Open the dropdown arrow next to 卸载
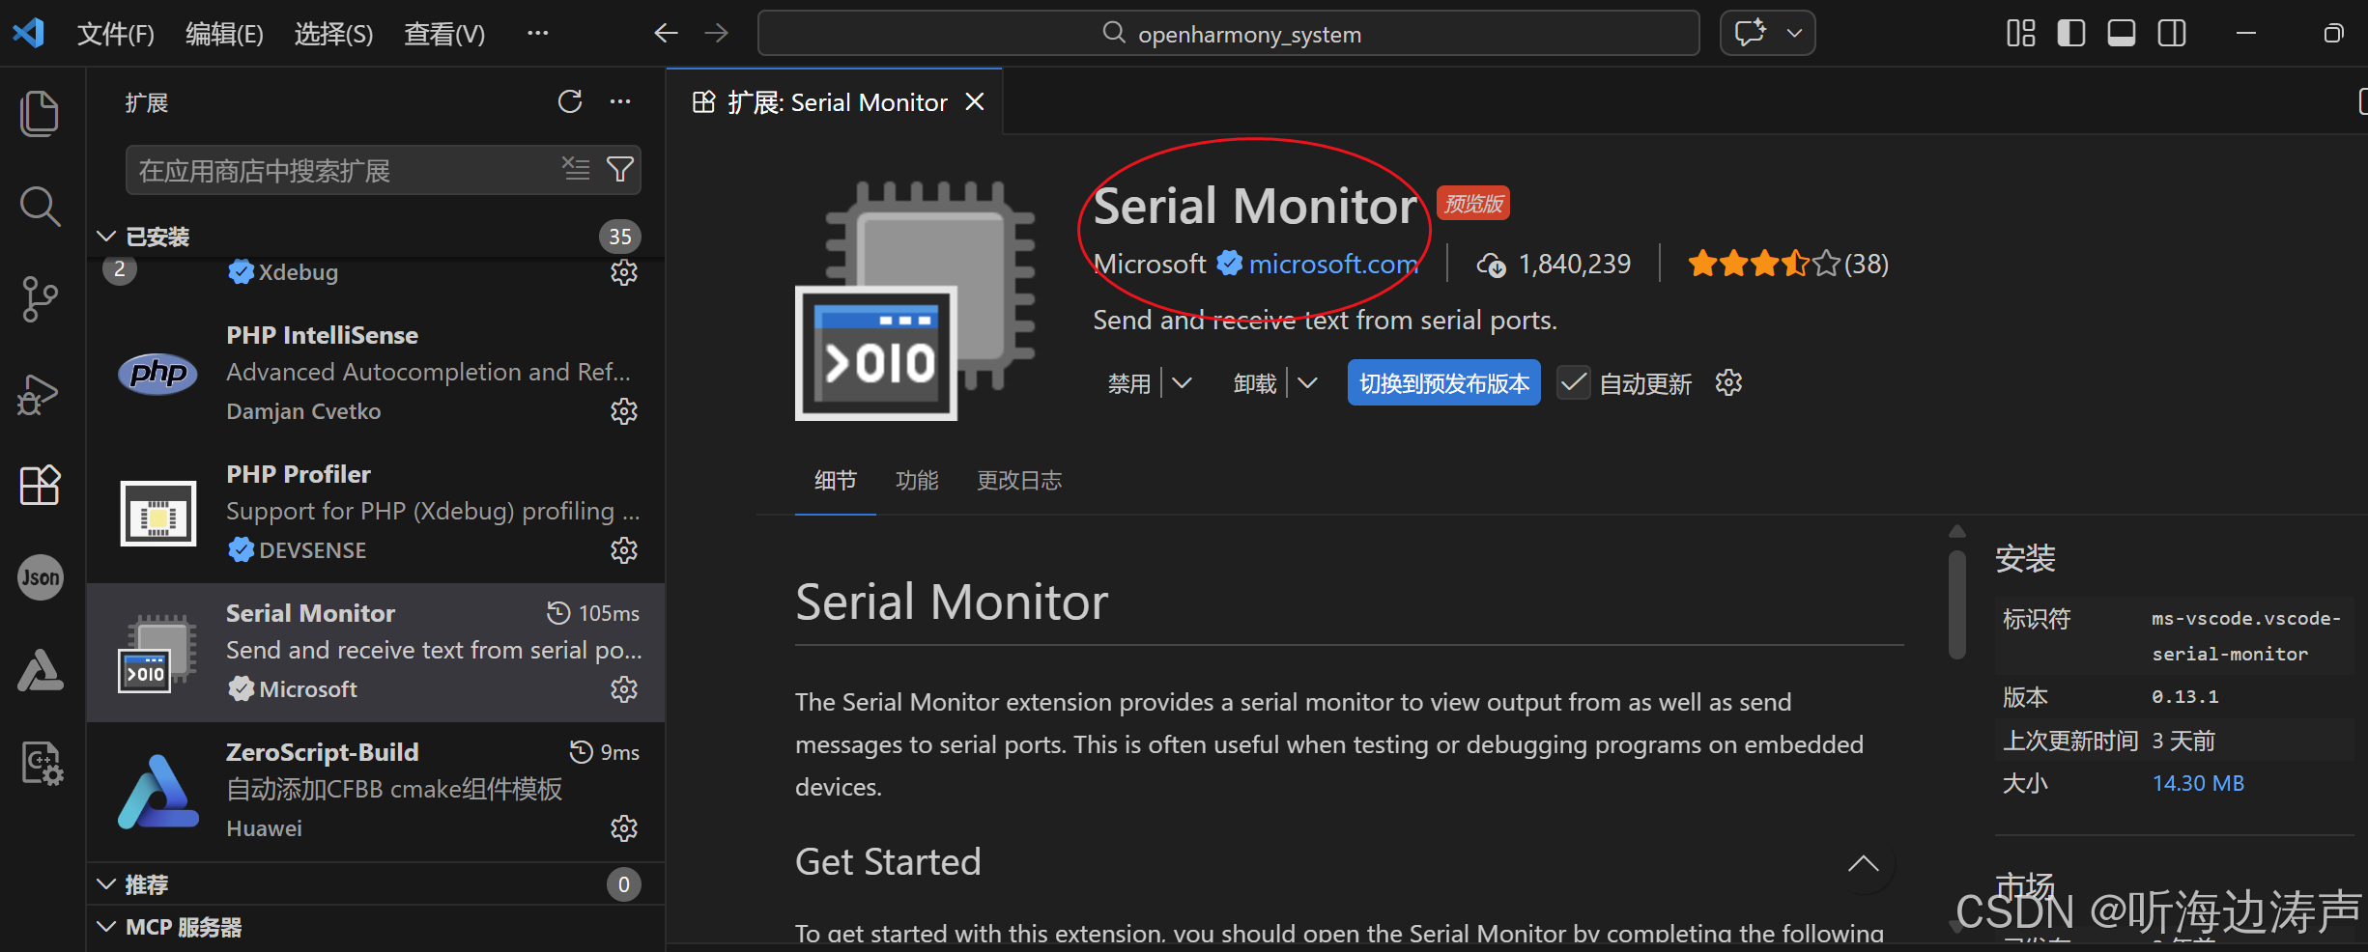The height and width of the screenshot is (952, 2368). pyautogui.click(x=1307, y=383)
